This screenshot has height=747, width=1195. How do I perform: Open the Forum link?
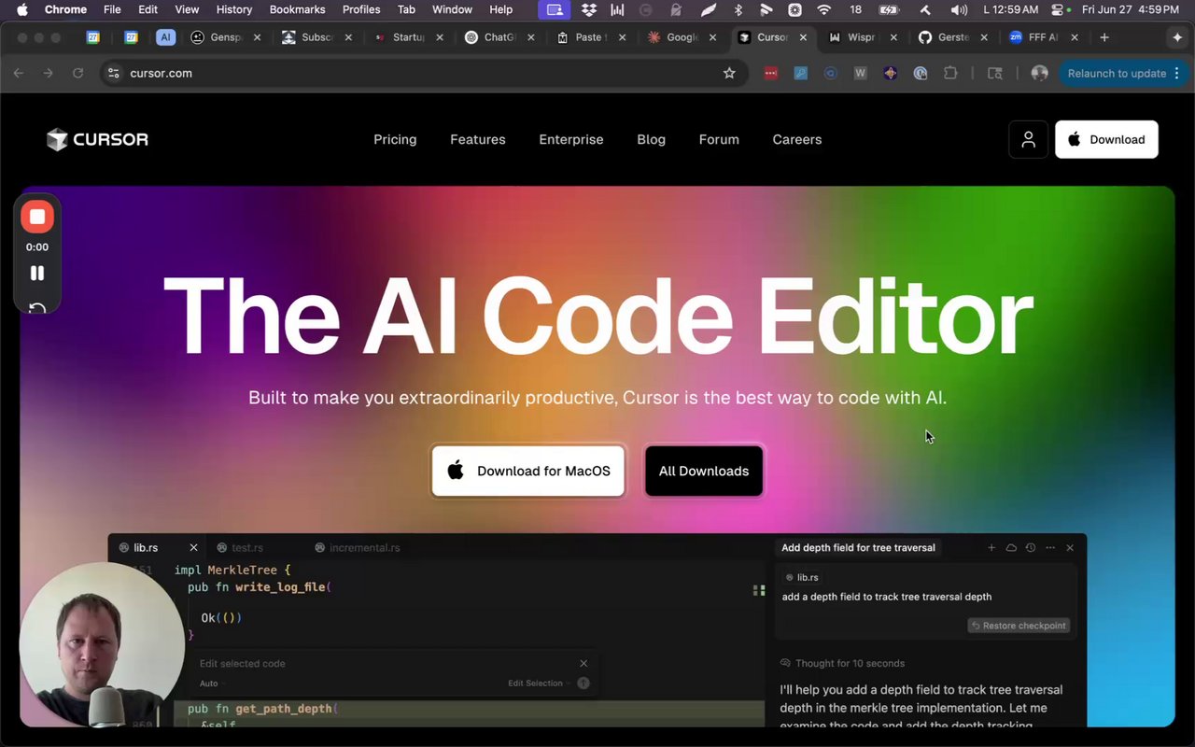click(x=719, y=139)
